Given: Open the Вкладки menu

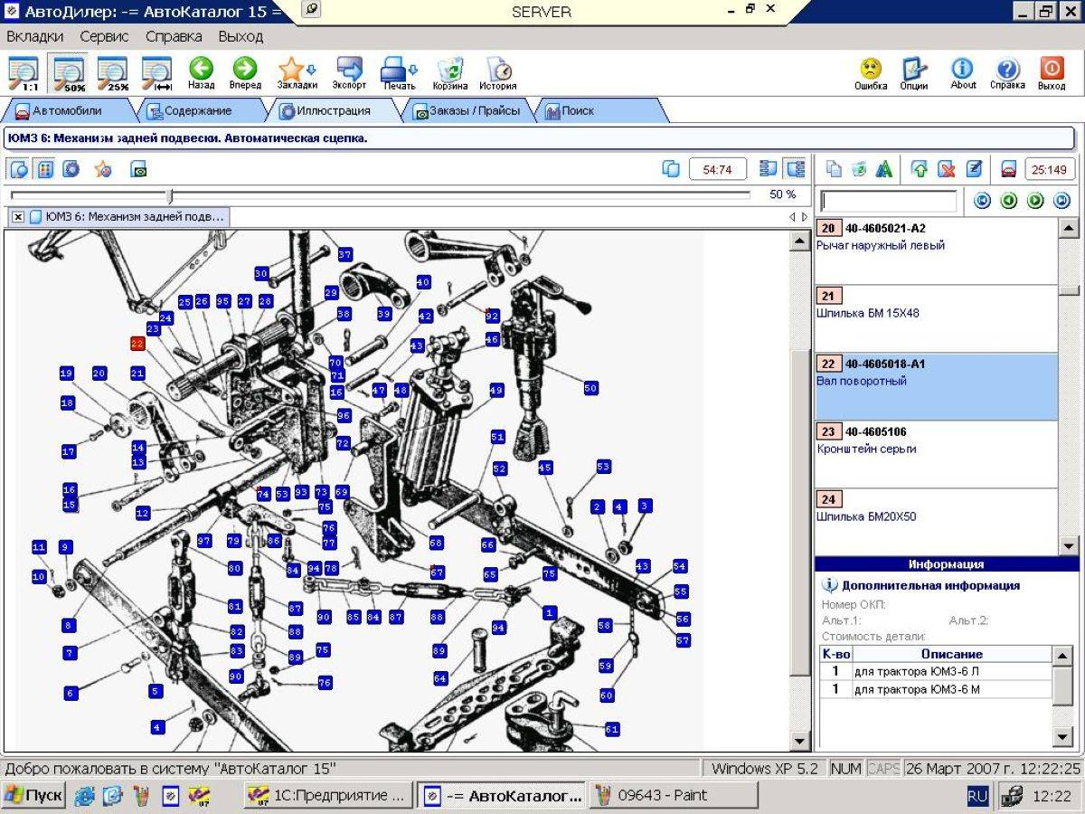Looking at the screenshot, I should (35, 37).
